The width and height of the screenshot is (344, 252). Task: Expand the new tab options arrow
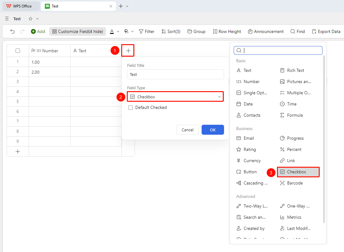pyautogui.click(x=127, y=6)
